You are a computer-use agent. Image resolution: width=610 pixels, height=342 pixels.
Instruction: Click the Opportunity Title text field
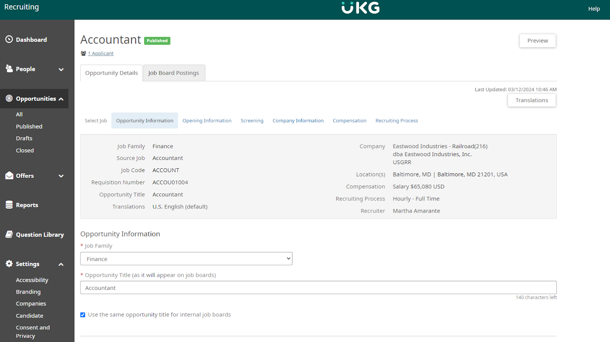tap(318, 288)
